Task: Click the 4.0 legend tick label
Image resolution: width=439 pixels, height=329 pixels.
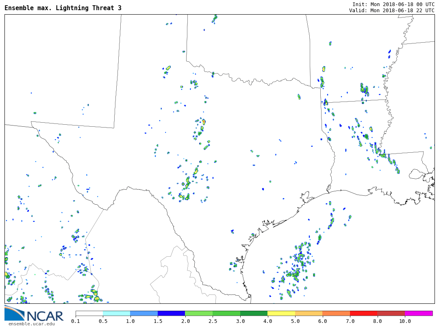Action: pos(267,321)
